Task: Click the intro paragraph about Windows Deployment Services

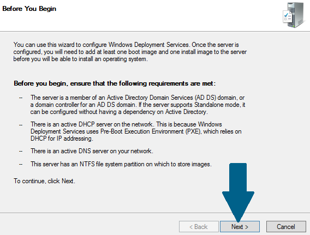Action: point(130,52)
